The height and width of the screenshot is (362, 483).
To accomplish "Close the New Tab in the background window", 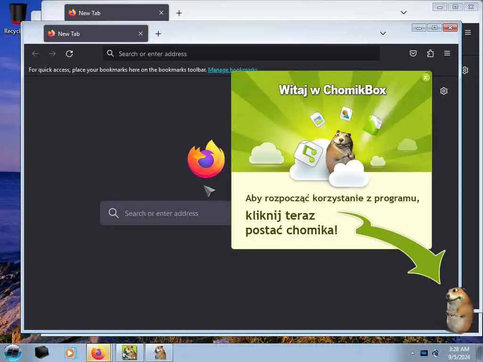I will tap(161, 13).
